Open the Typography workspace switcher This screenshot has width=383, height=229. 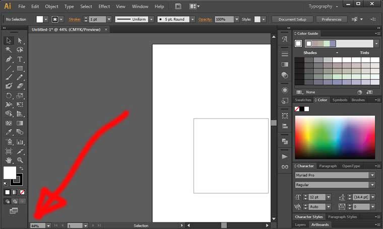[x=323, y=7]
